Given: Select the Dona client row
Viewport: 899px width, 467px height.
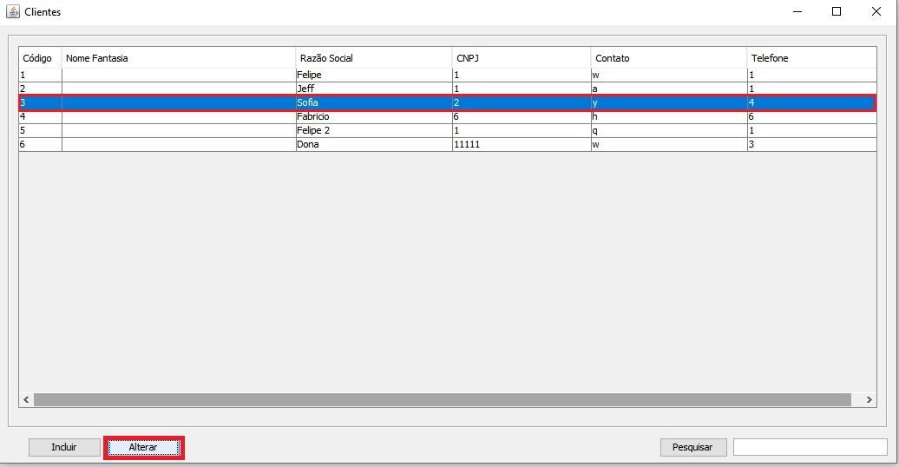Looking at the screenshot, I should pyautogui.click(x=448, y=144).
